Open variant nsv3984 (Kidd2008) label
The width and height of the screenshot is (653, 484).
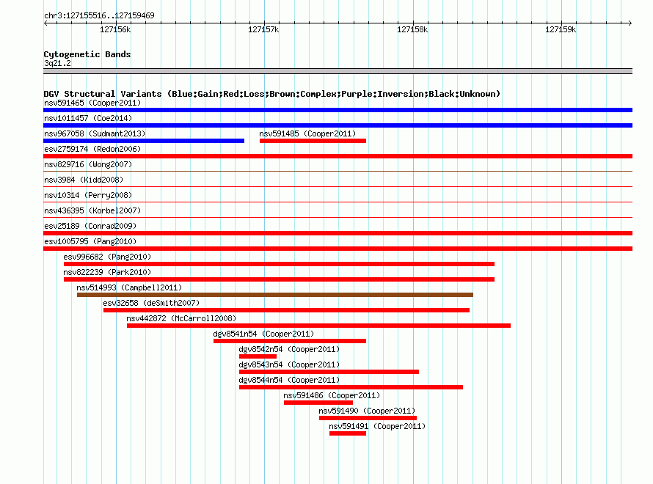[x=84, y=180]
